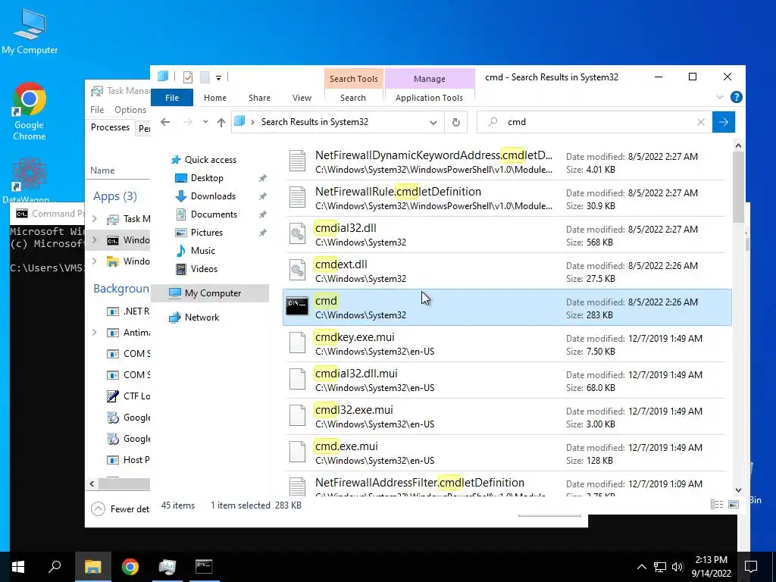Expand Windows Explorer row in Task Manager
The height and width of the screenshot is (582, 776).
pos(95,261)
